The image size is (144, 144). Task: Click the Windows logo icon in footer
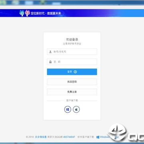(x=98, y=137)
